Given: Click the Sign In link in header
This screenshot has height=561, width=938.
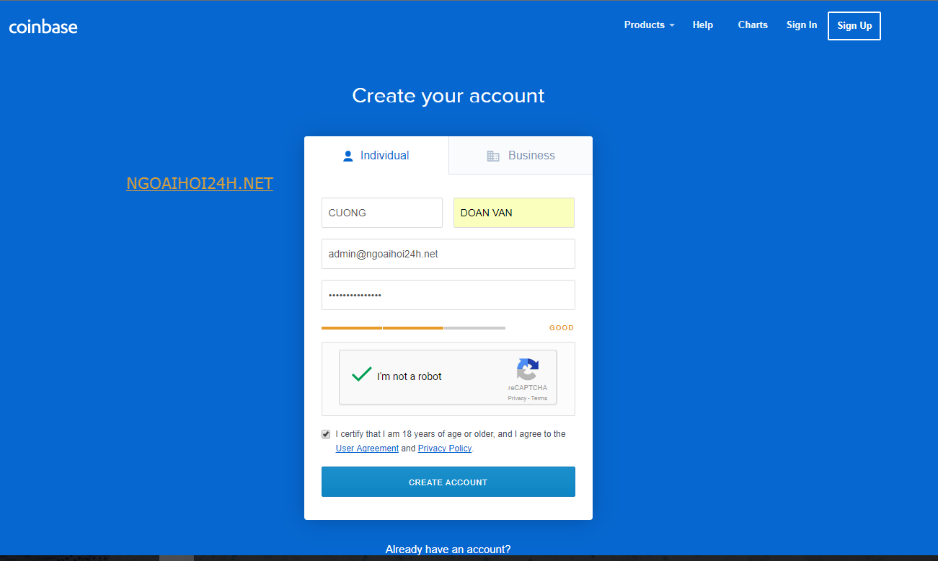Looking at the screenshot, I should pyautogui.click(x=801, y=25).
